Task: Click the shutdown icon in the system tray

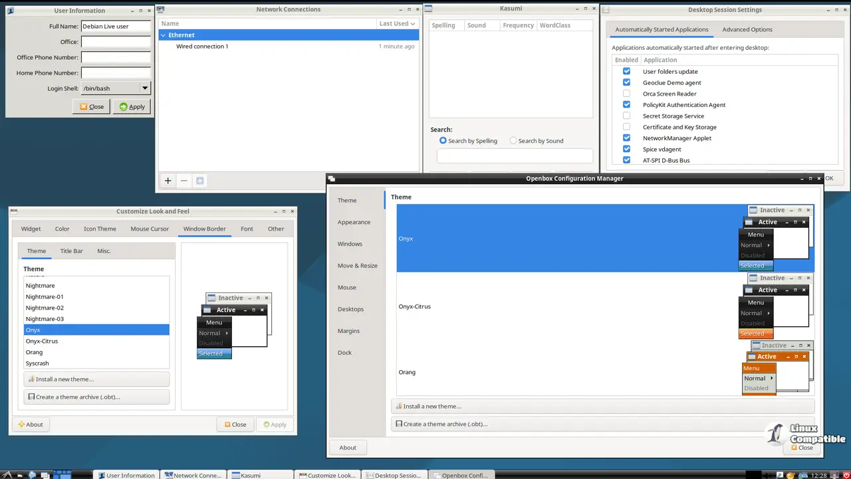Action: tap(846, 475)
